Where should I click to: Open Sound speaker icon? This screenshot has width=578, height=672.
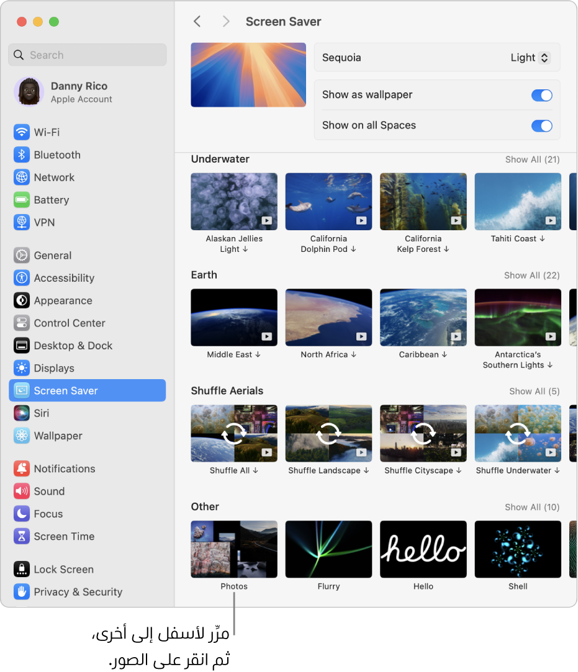click(22, 491)
